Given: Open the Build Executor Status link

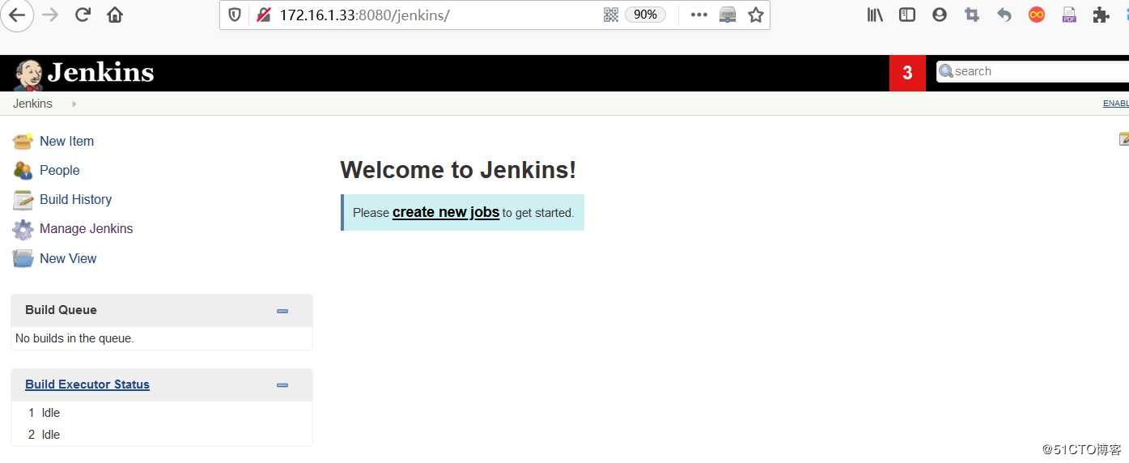Looking at the screenshot, I should click(87, 384).
